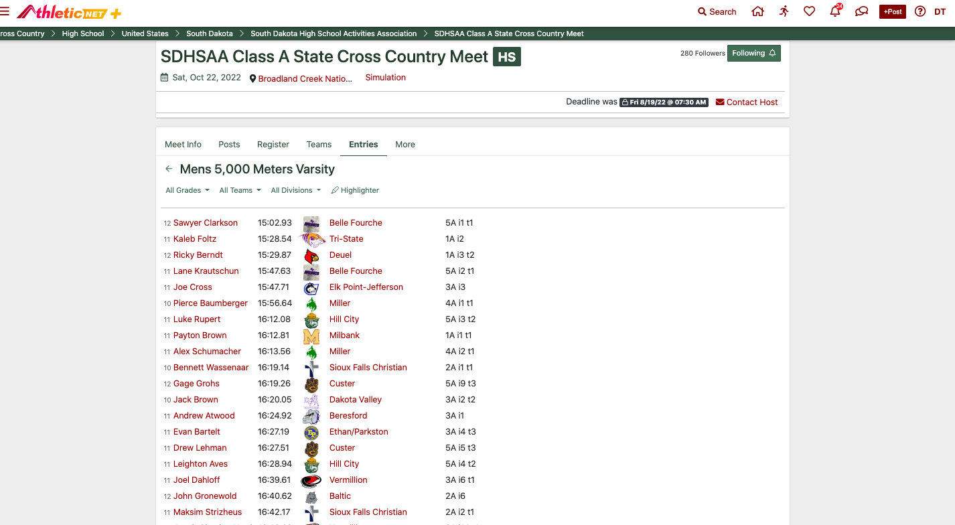Click the Contact Host link
The width and height of the screenshot is (955, 525).
coord(747,102)
